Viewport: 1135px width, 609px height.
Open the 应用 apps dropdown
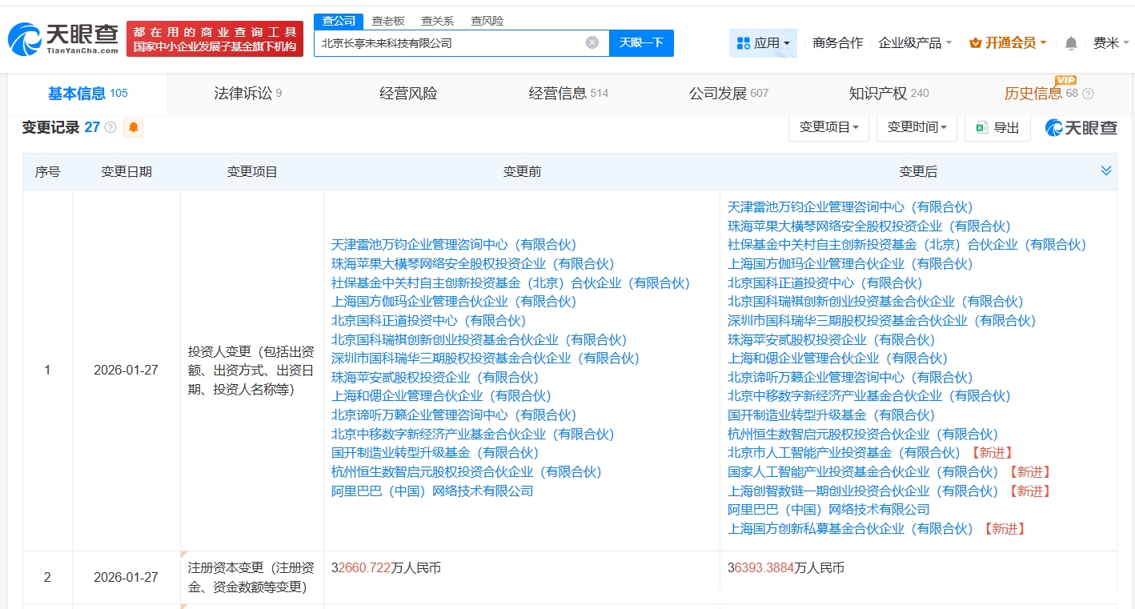click(763, 43)
